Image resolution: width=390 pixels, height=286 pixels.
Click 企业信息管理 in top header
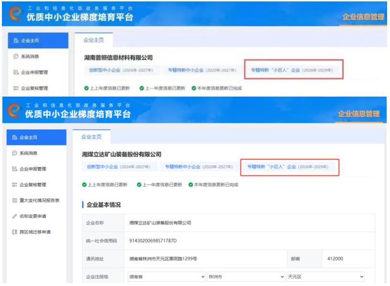pos(363,17)
